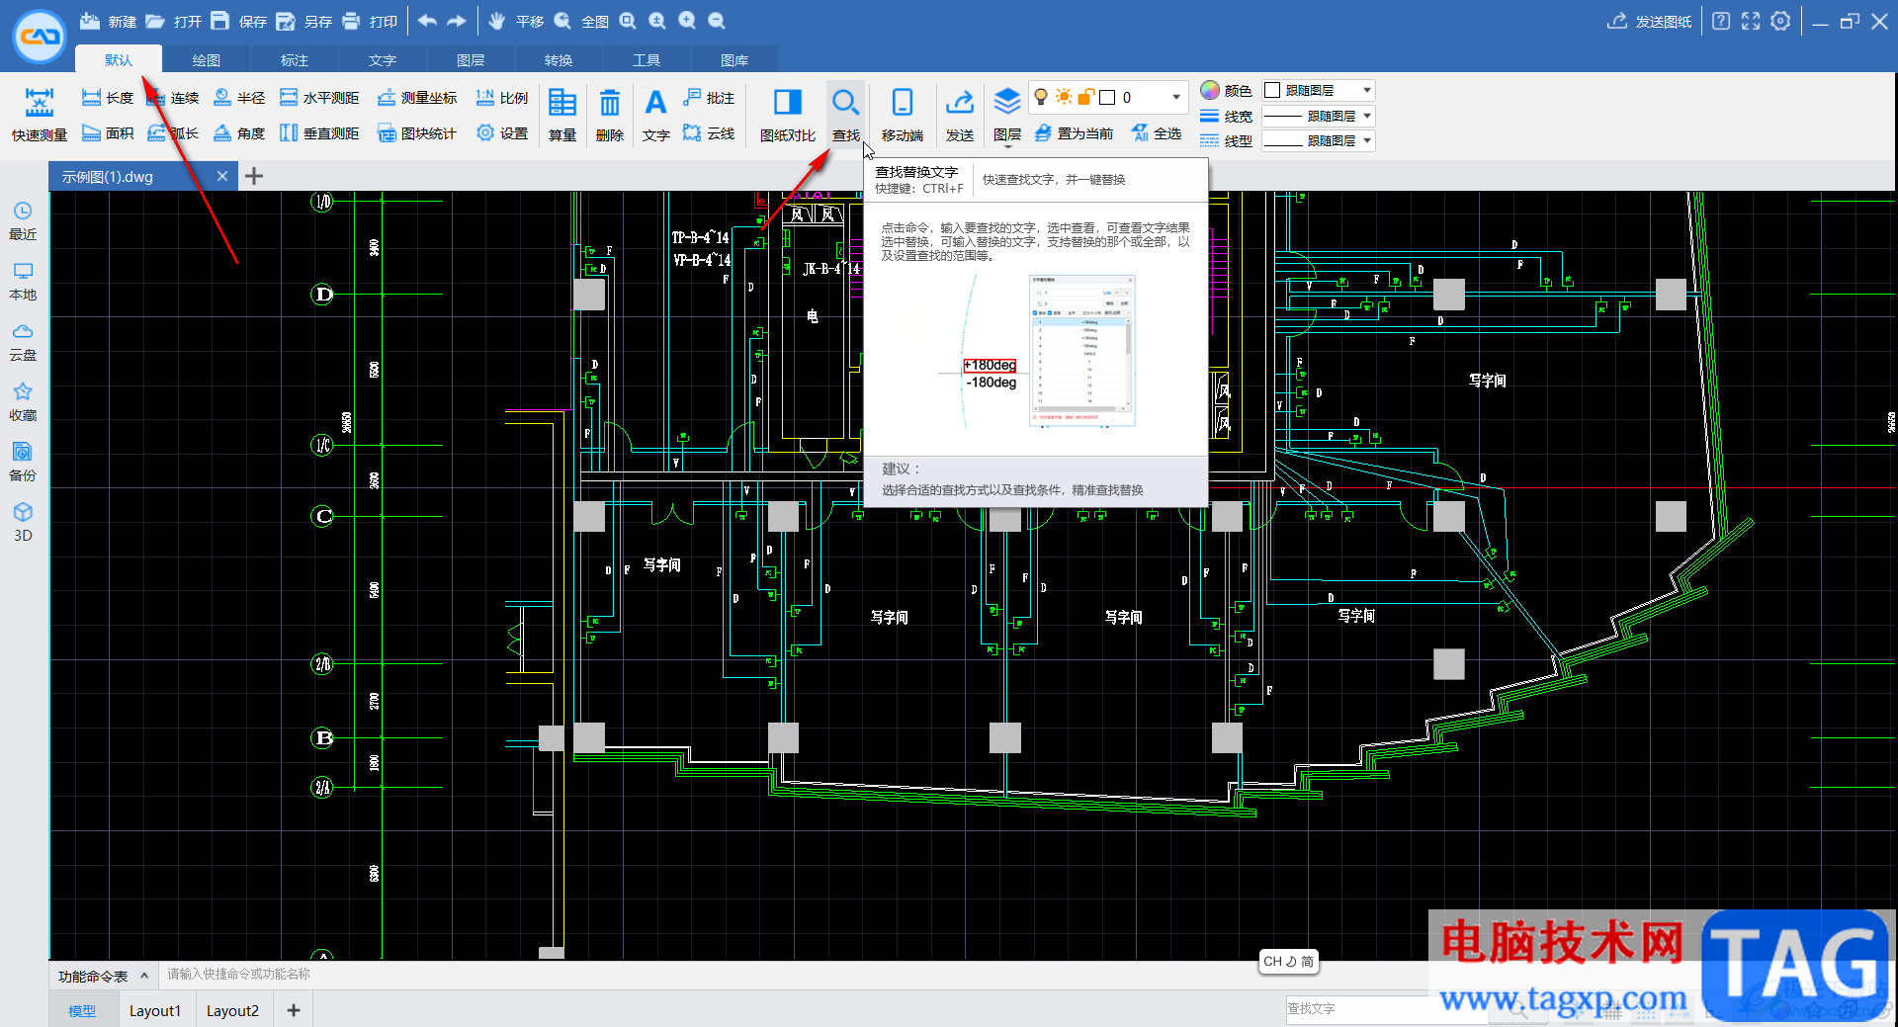Click the 查找 find text tool
Screen dimensions: 1898x1027
[x=845, y=115]
